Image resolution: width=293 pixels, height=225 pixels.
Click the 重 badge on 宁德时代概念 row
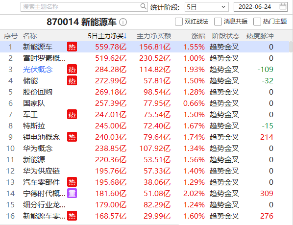click(x=72, y=193)
